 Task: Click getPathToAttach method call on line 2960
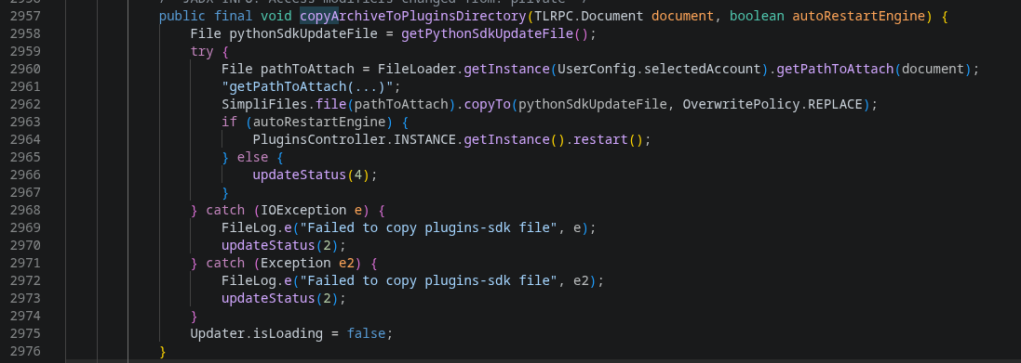click(835, 69)
